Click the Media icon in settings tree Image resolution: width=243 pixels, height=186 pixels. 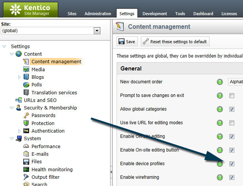[26, 69]
